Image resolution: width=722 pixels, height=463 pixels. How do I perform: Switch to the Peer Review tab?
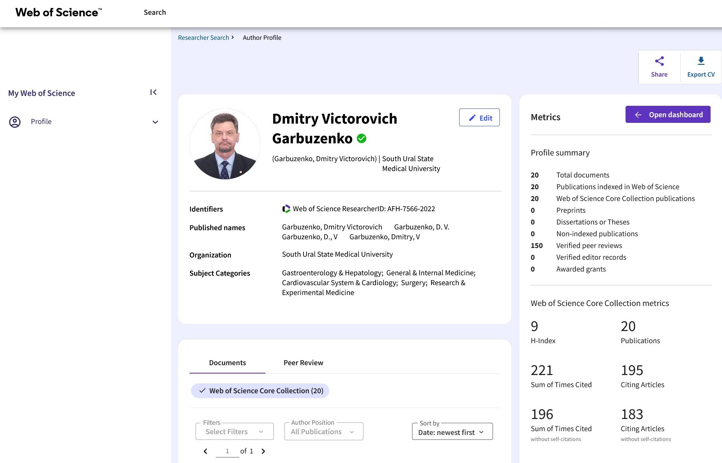(x=303, y=363)
